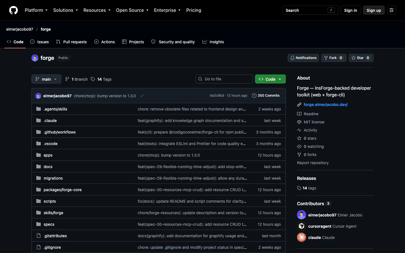
Task: Open the Pricing link
Action: 193,10
